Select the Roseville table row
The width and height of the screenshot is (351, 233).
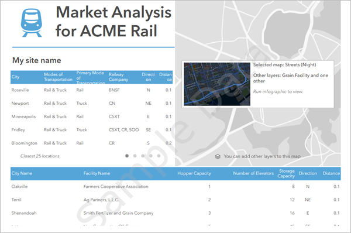pyautogui.click(x=92, y=90)
